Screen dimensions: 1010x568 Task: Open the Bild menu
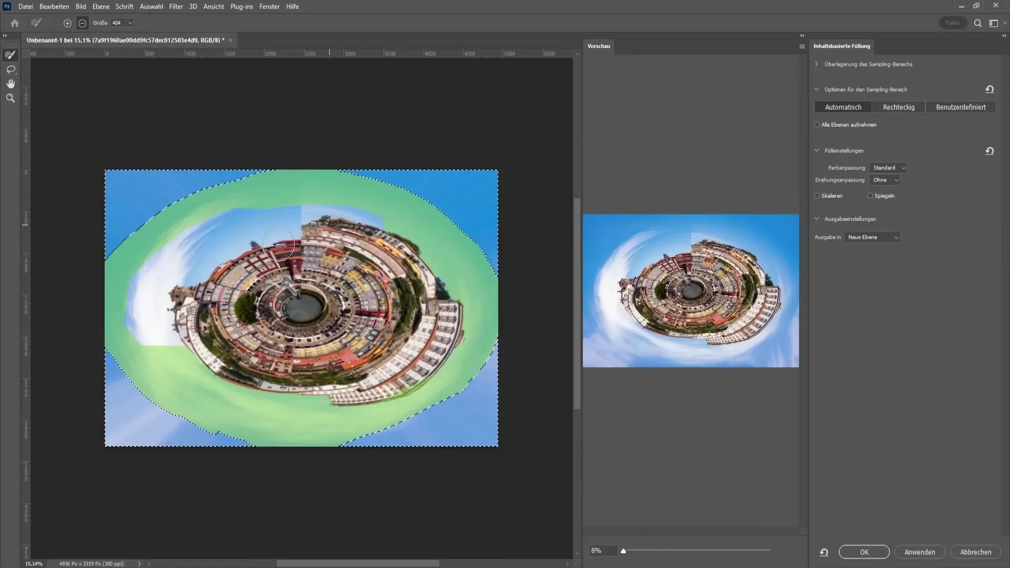click(x=80, y=6)
